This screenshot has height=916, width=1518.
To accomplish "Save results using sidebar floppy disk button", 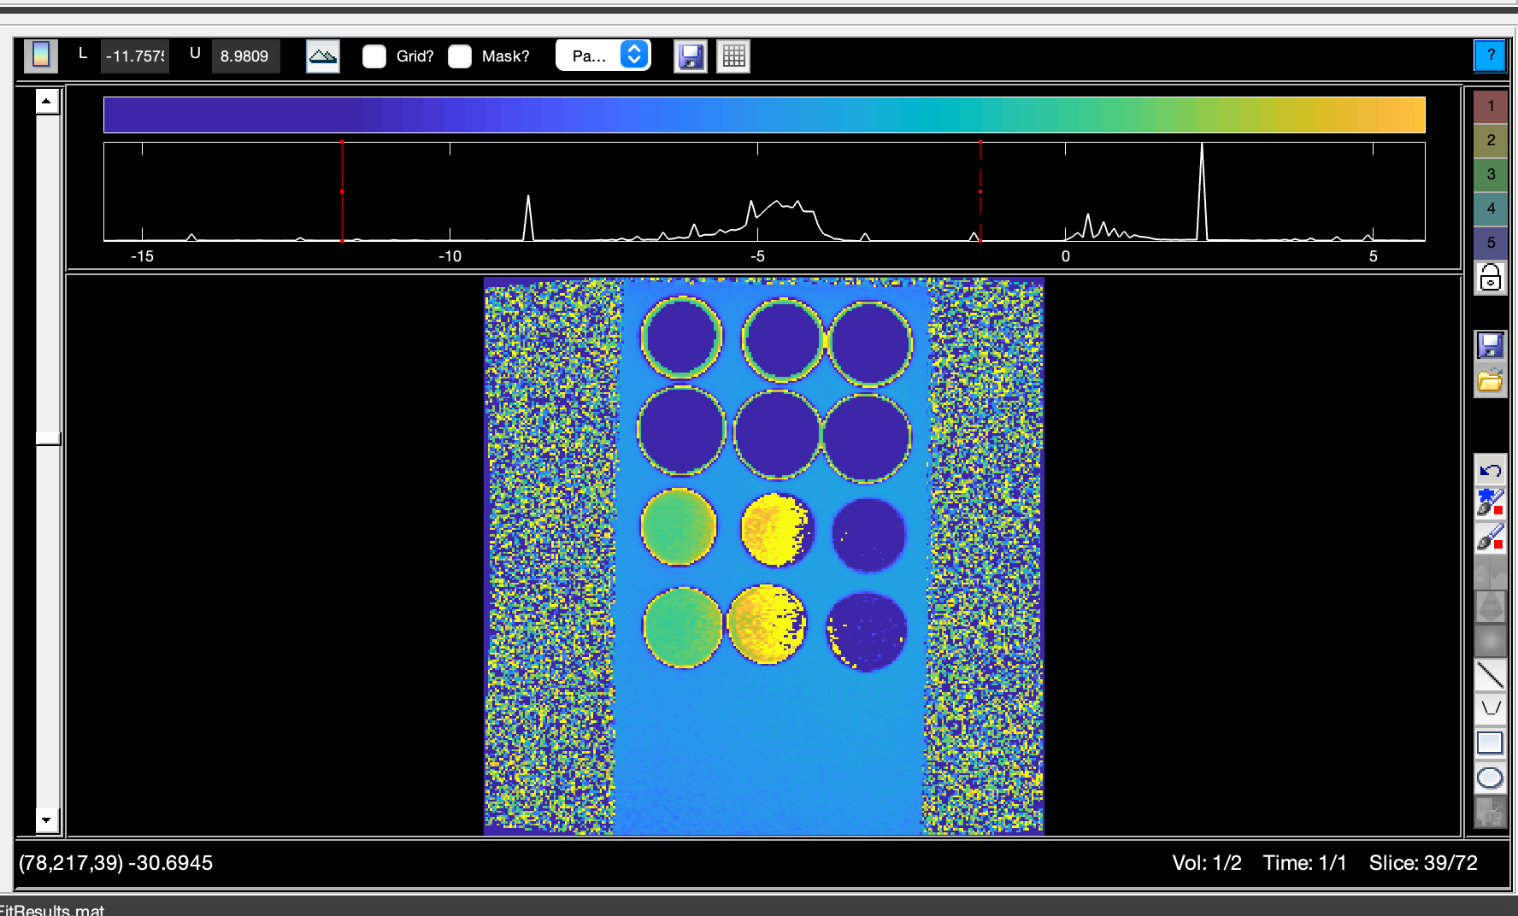I will coord(1491,345).
